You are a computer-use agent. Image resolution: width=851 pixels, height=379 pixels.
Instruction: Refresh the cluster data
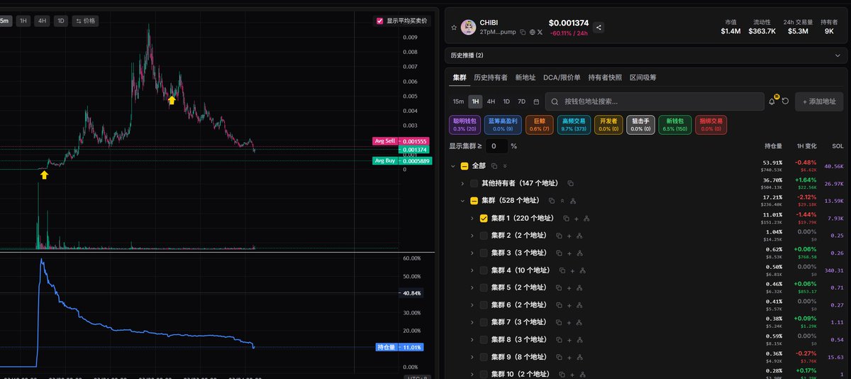785,101
